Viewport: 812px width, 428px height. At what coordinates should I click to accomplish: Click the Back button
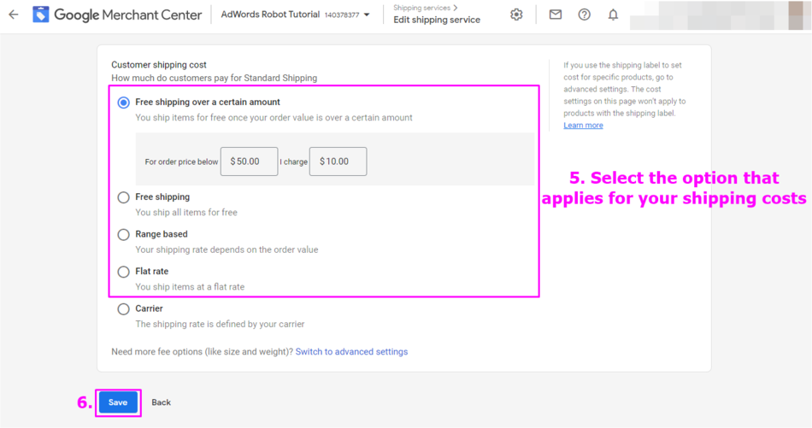point(162,402)
